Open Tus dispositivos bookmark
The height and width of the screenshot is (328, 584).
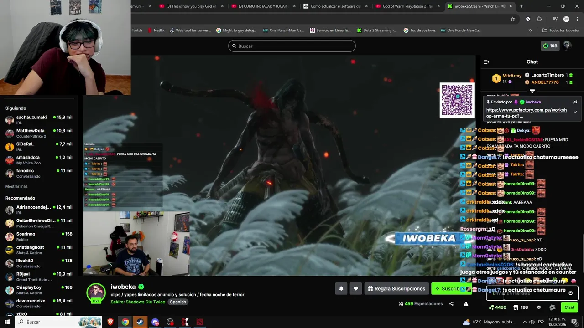tap(419, 31)
